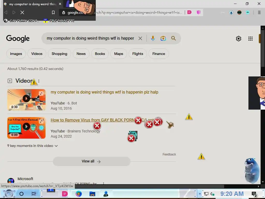This screenshot has width=265, height=199.
Task: Click the 'About 1,760 results' text
Action: point(35,69)
